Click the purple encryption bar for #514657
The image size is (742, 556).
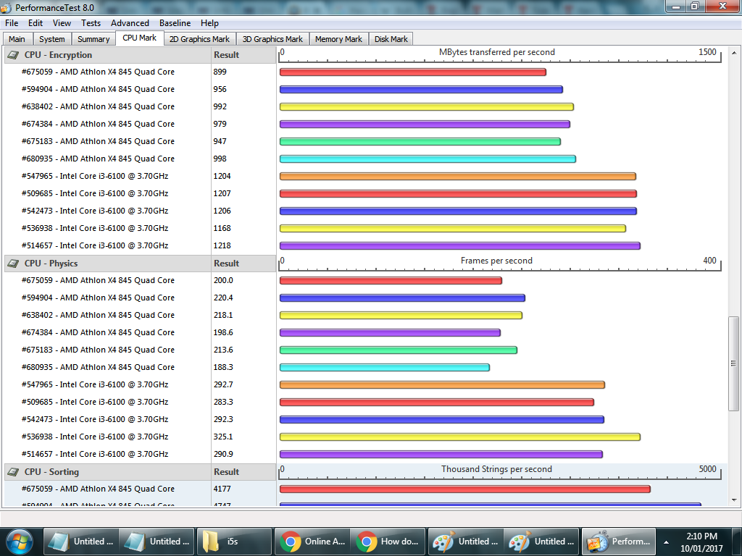point(460,246)
